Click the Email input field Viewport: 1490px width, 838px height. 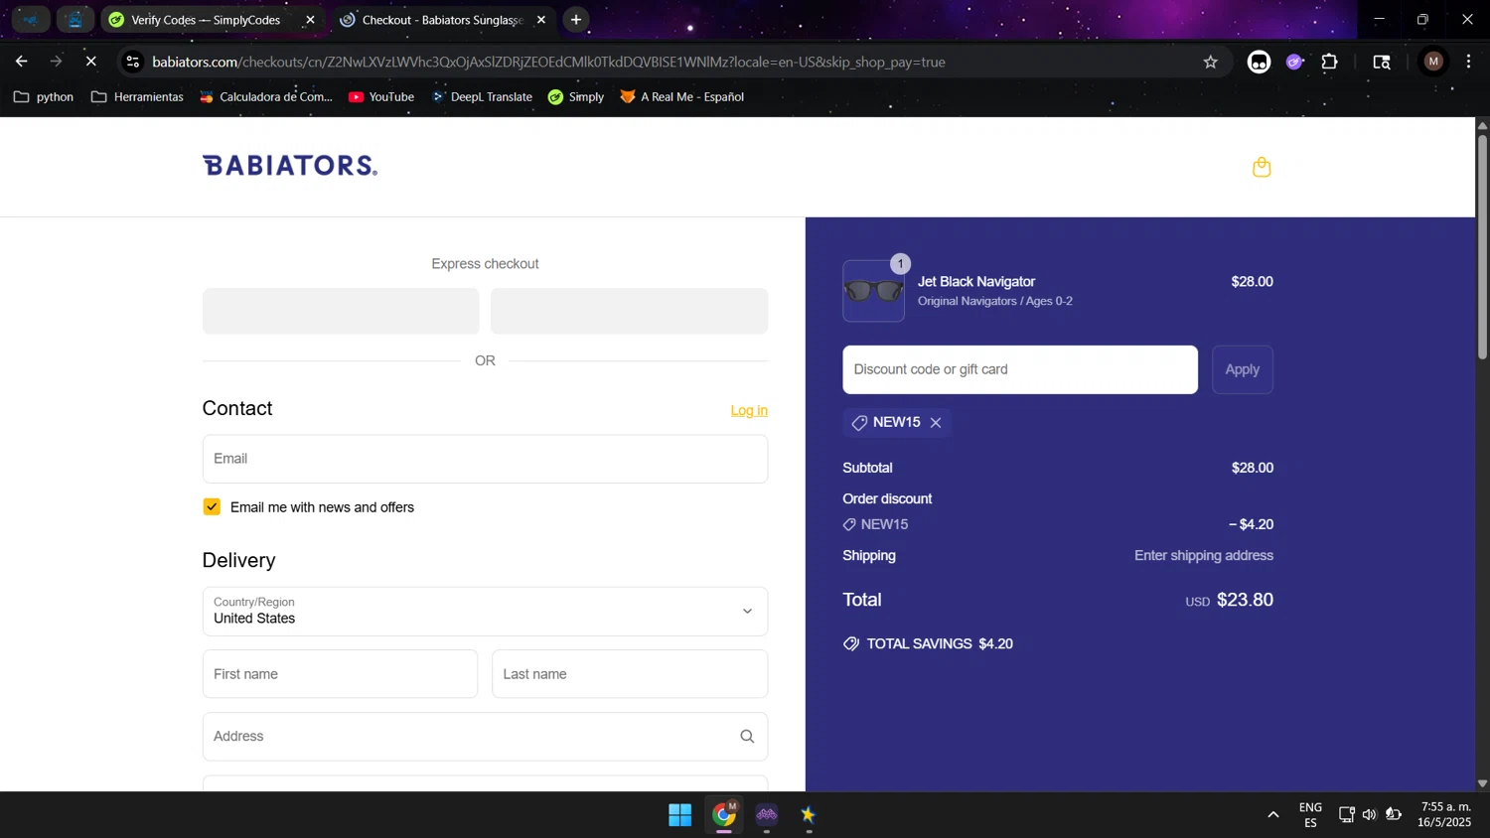[x=485, y=459]
